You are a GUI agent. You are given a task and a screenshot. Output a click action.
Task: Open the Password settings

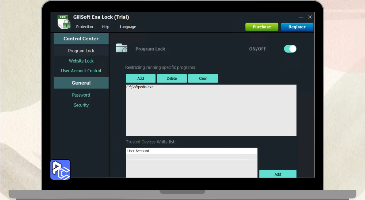coord(81,95)
